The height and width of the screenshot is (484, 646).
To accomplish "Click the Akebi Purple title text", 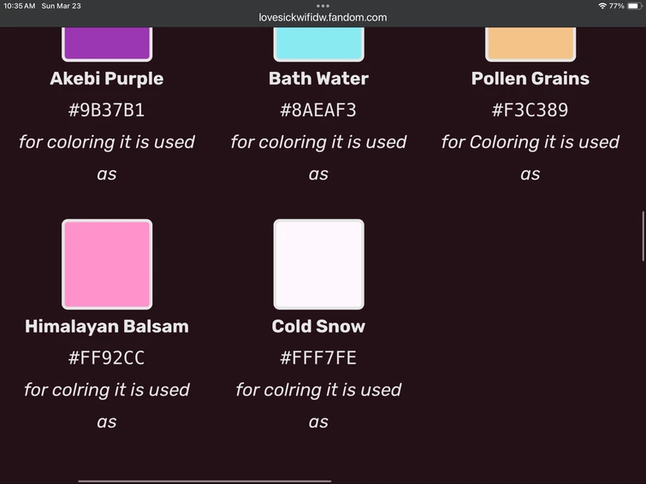I will point(107,79).
